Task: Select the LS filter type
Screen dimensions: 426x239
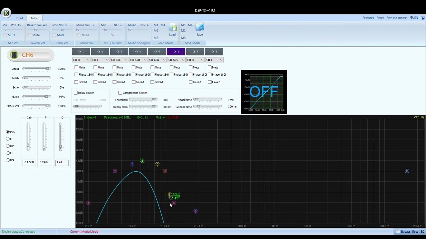Action: pyautogui.click(x=8, y=153)
